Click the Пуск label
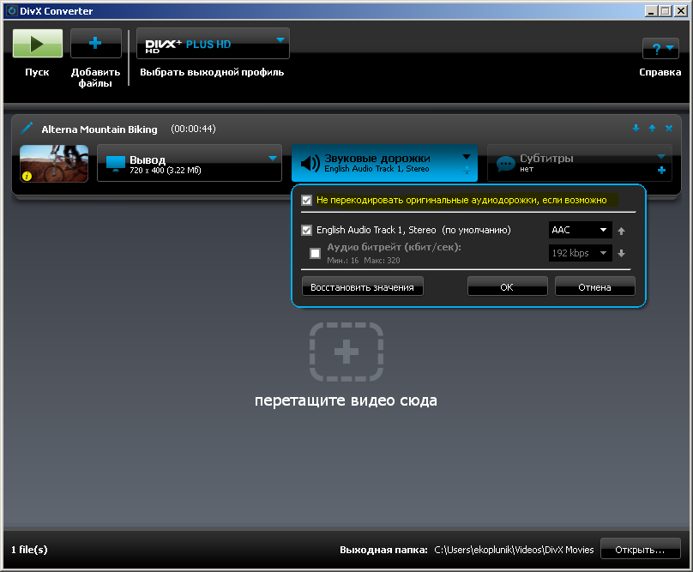693x572 pixels. point(37,72)
